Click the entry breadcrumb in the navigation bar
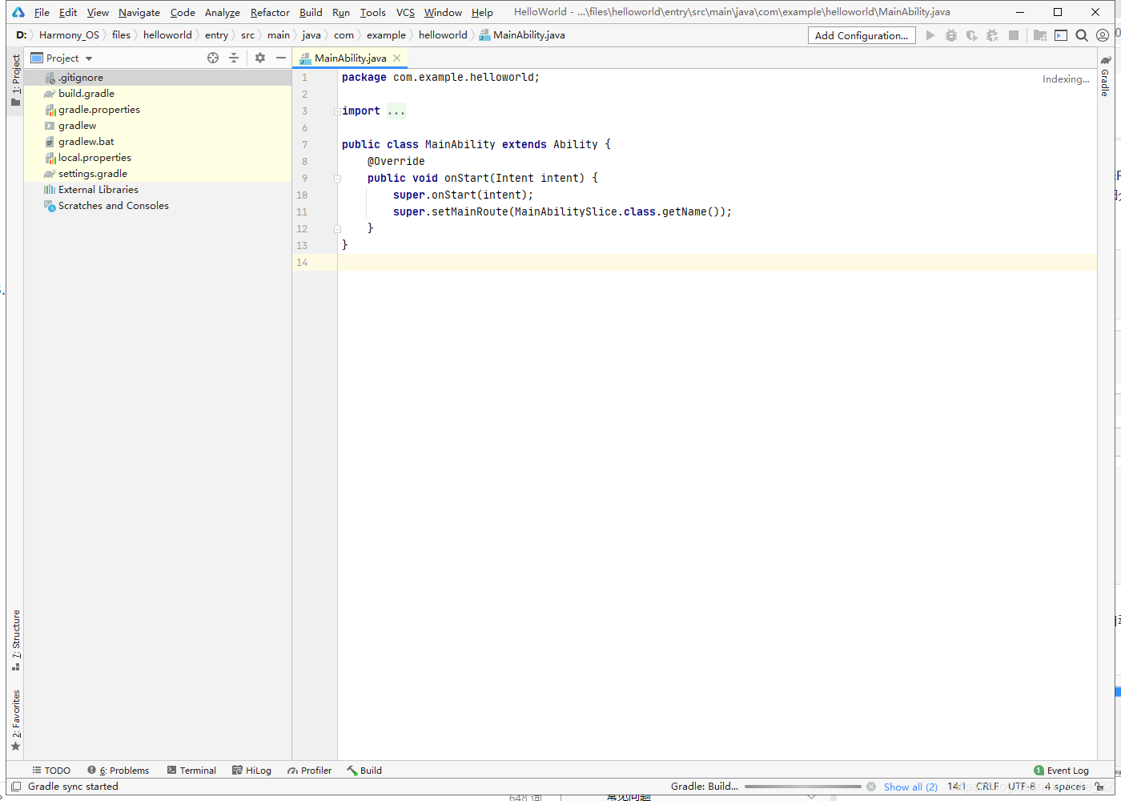 pyautogui.click(x=216, y=35)
